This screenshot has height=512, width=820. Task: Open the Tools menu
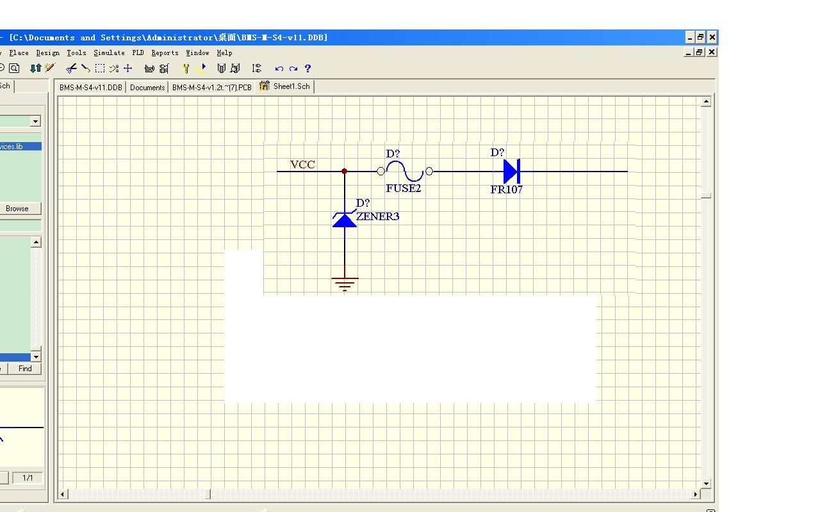[76, 53]
